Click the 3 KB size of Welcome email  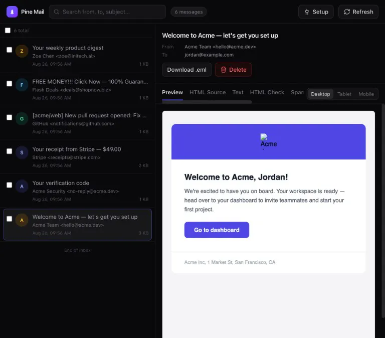pyautogui.click(x=143, y=233)
